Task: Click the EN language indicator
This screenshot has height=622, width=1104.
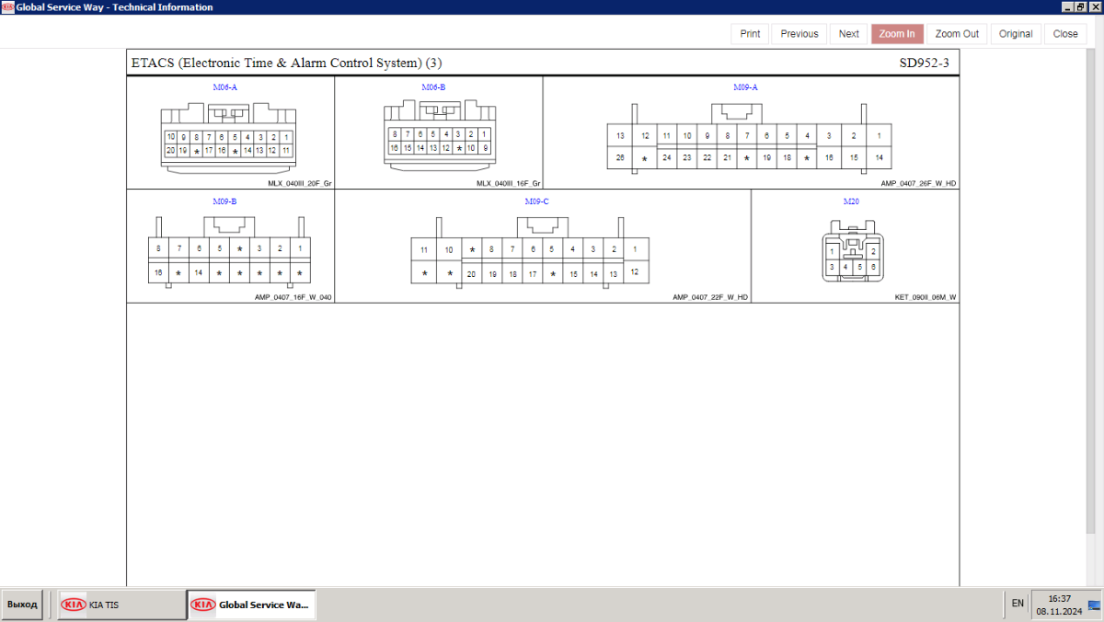Action: pyautogui.click(x=1018, y=604)
